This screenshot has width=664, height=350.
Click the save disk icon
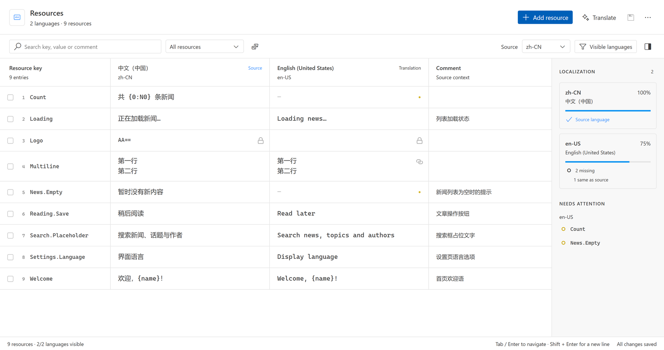(x=631, y=17)
